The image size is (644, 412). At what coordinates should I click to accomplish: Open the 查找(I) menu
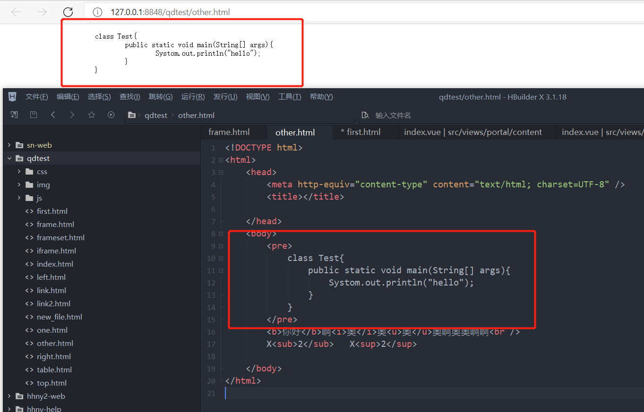(x=130, y=97)
